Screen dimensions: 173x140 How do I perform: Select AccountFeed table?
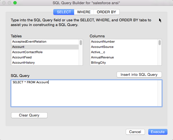coord(45,57)
